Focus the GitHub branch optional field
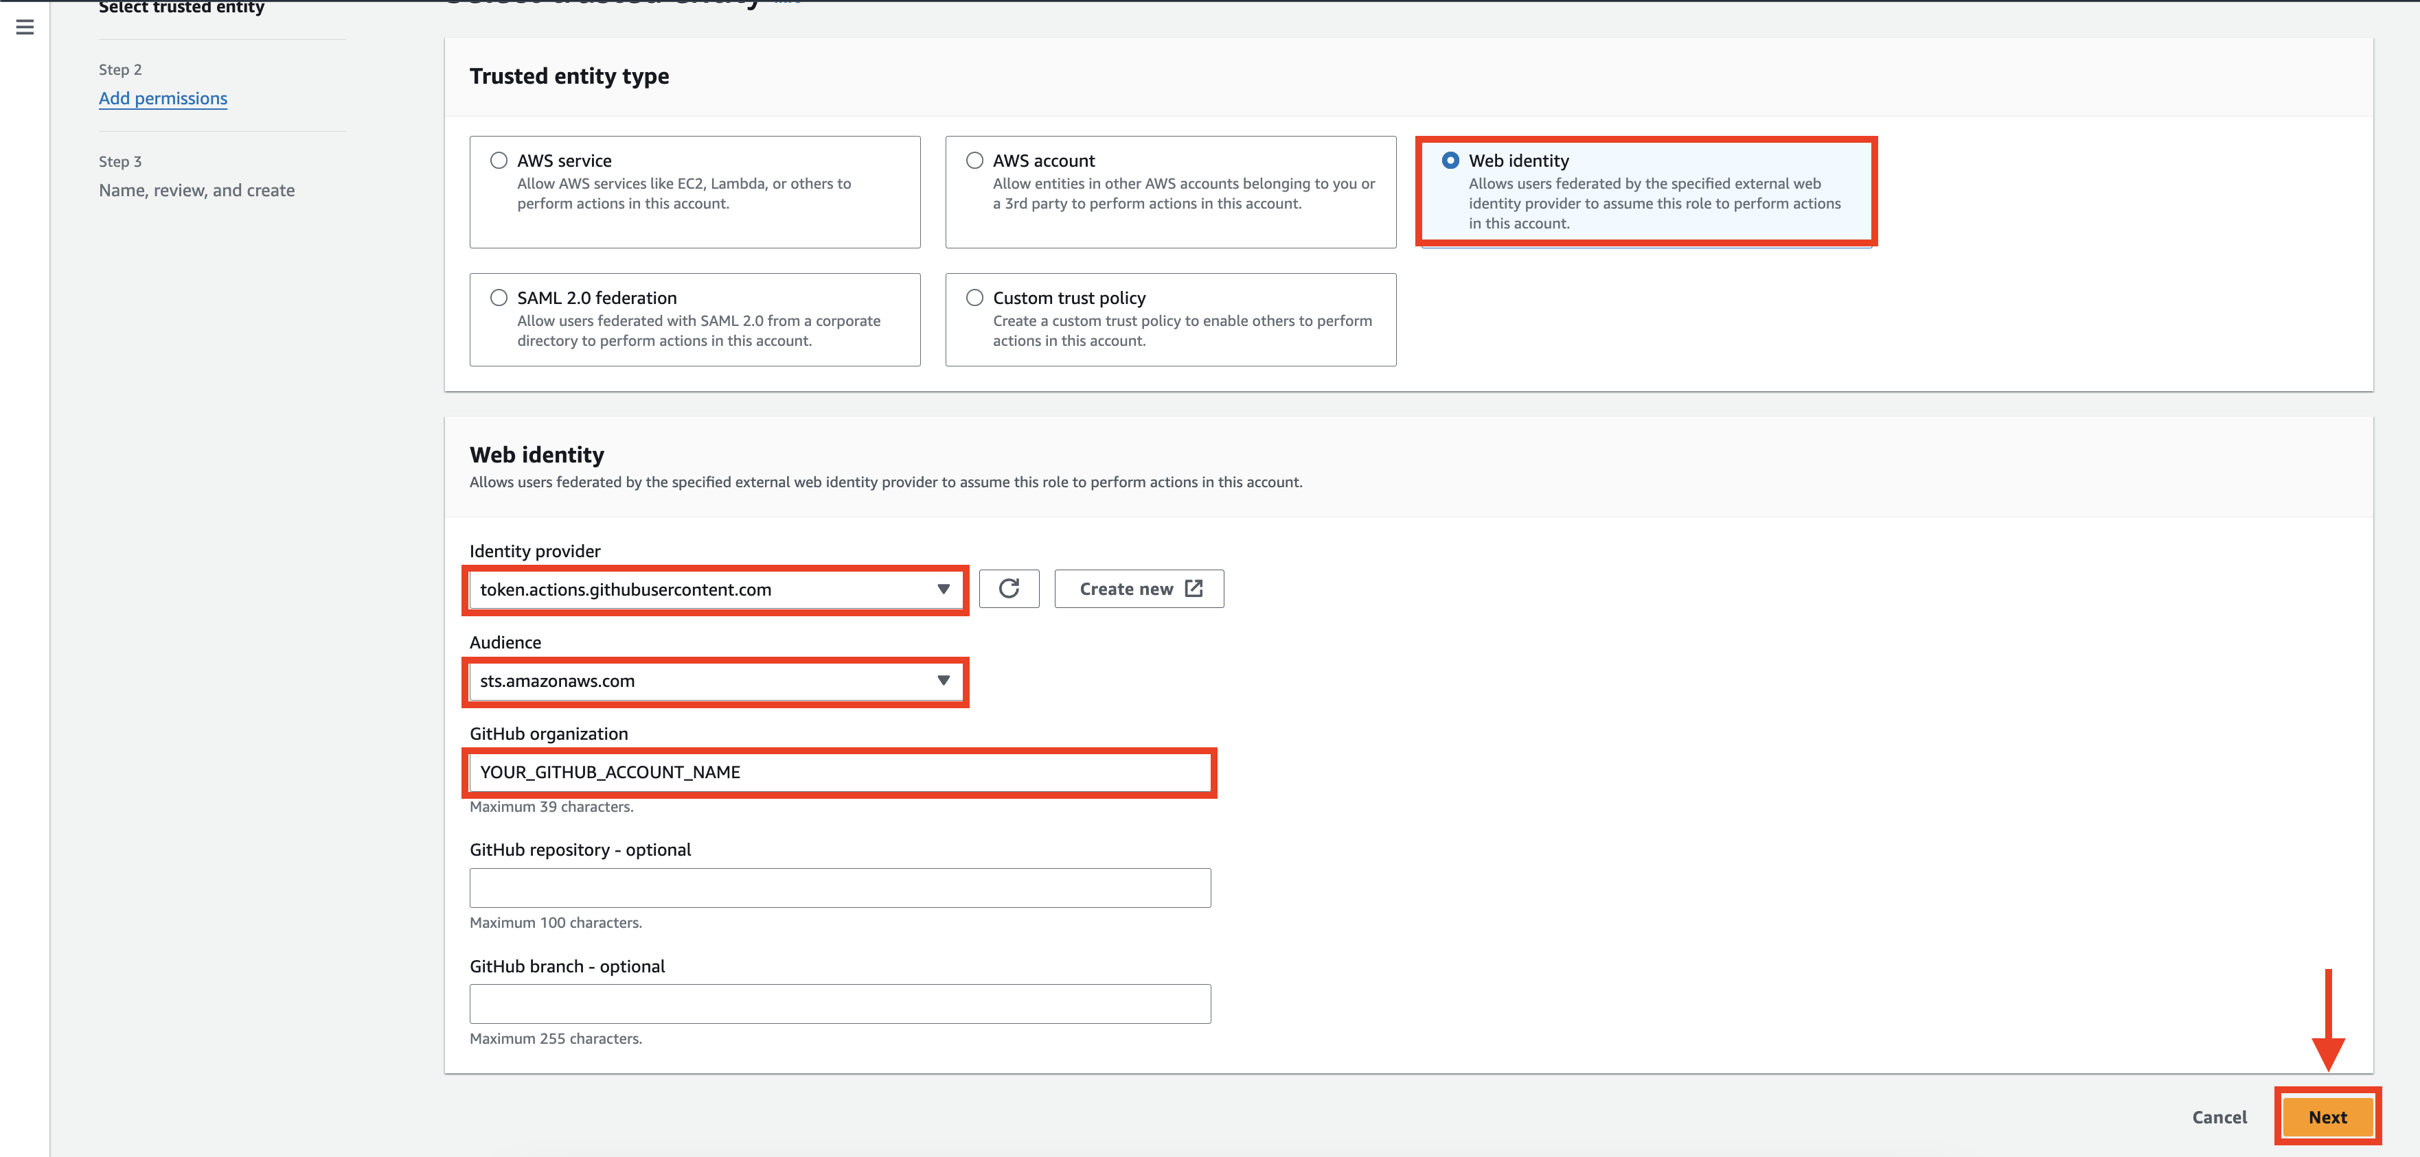 pos(840,1004)
